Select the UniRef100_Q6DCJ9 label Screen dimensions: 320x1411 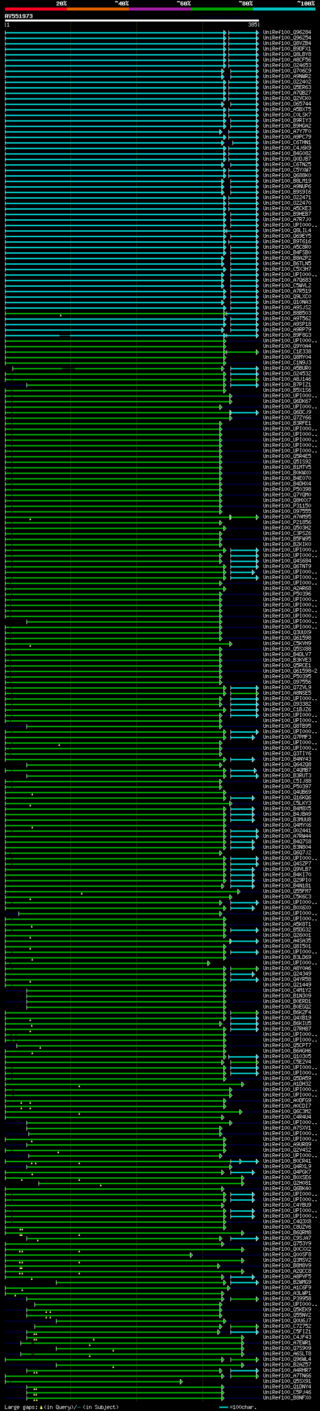pos(286,412)
